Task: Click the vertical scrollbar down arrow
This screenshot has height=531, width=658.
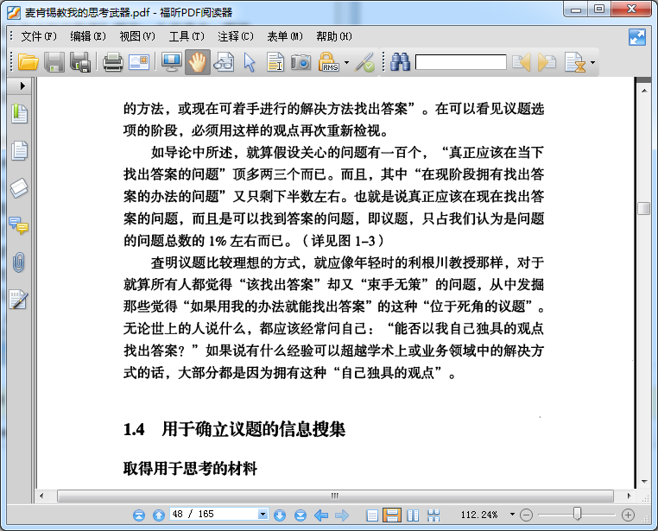Action: tap(644, 482)
